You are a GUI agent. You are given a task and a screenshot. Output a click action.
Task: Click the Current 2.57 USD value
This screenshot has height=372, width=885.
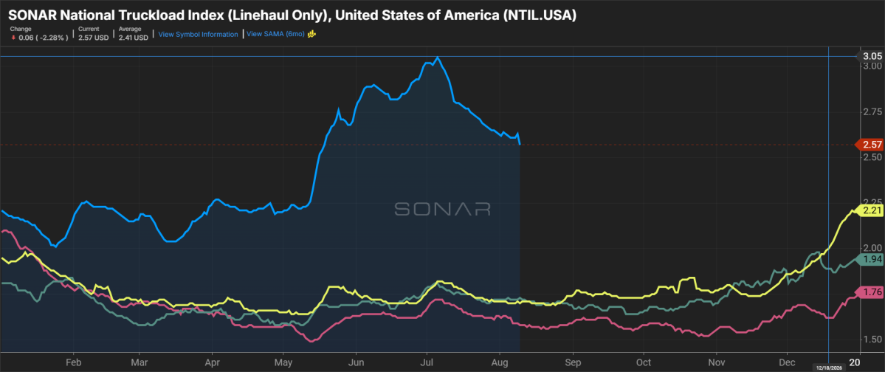[94, 37]
